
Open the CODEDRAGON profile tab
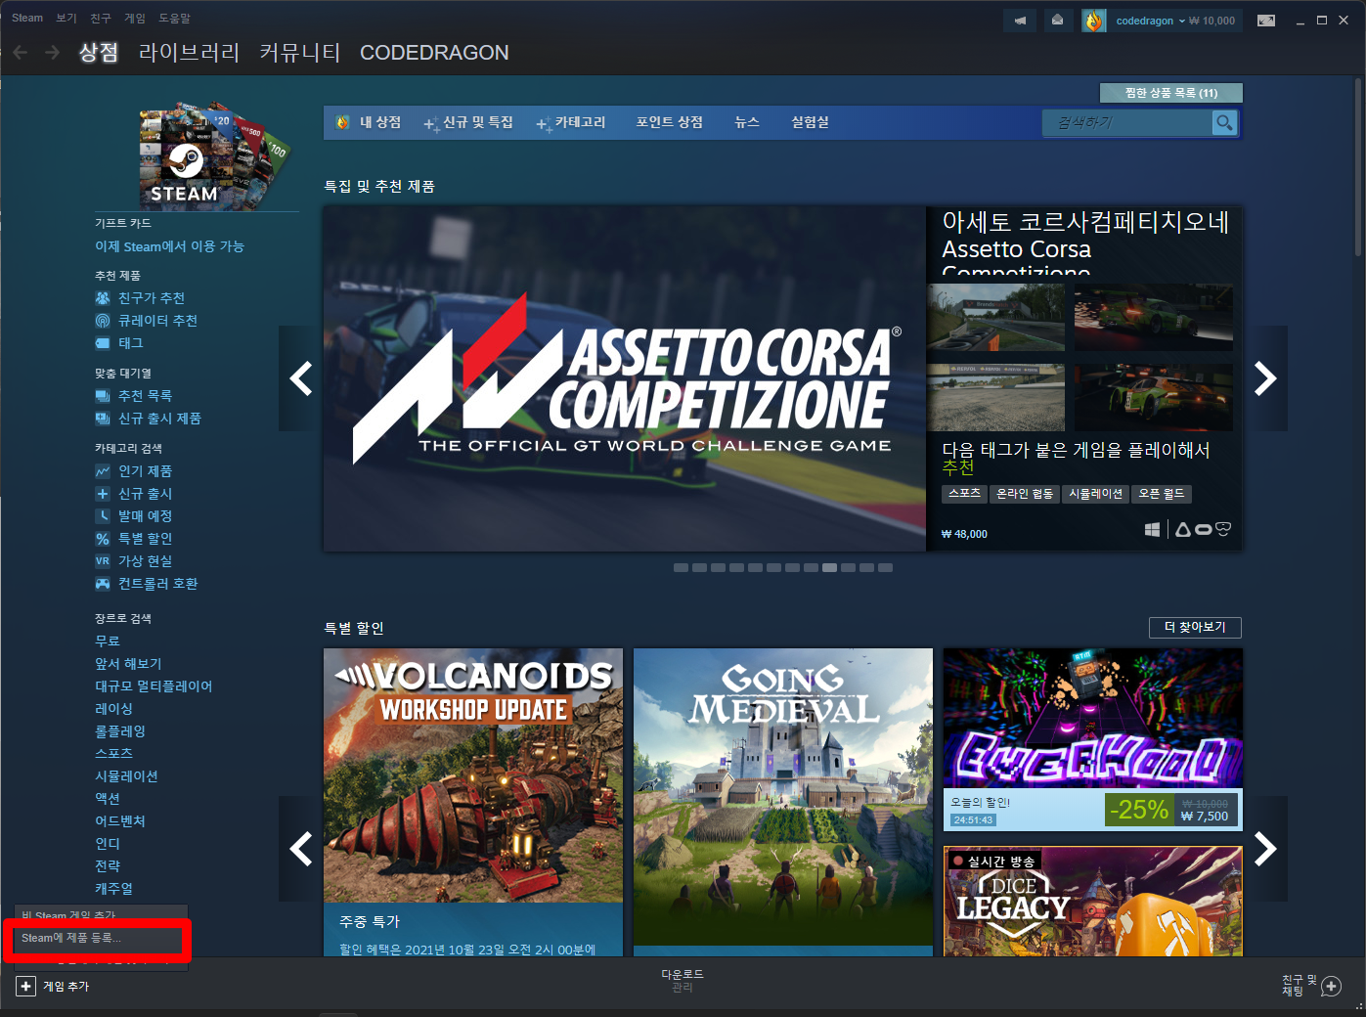434,53
